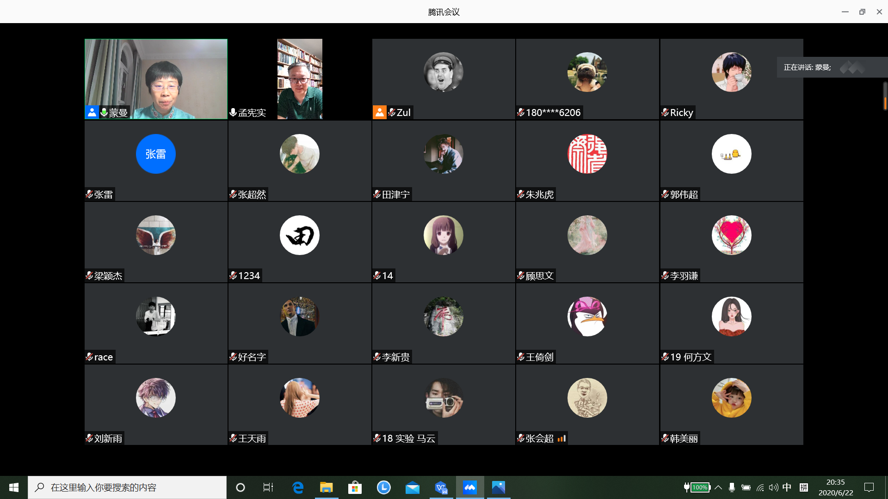Open the Action Center notification icon
This screenshot has width=888, height=499.
click(x=869, y=487)
